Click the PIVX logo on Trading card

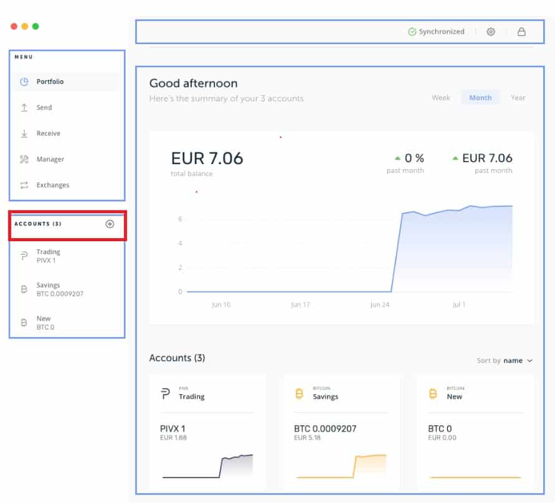165,393
